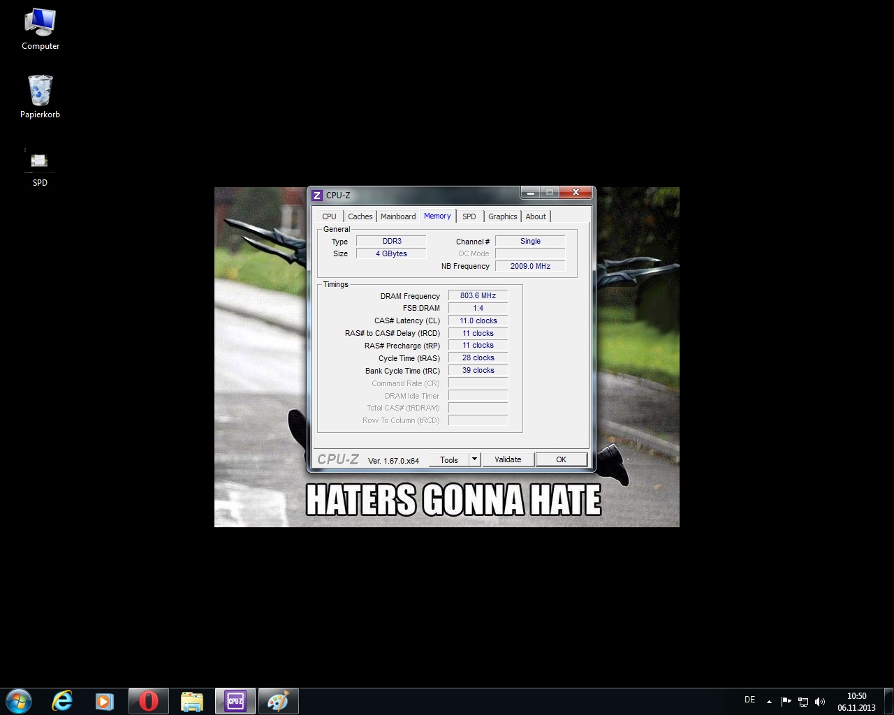This screenshot has width=894, height=715.
Task: Open the About tab
Action: click(536, 216)
